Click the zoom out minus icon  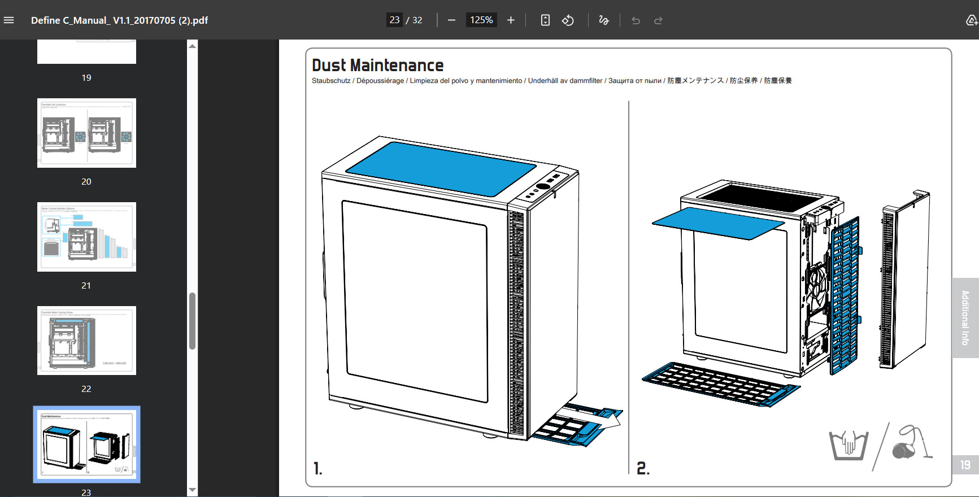(x=451, y=20)
